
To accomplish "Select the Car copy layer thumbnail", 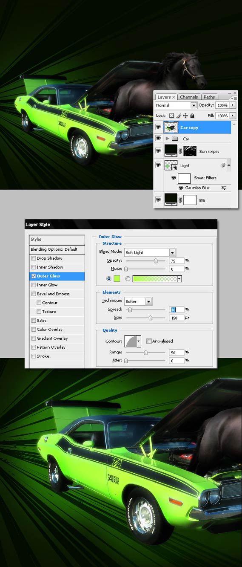I will (x=171, y=127).
